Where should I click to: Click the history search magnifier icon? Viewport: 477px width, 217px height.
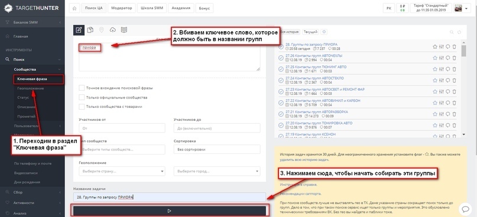(x=452, y=32)
